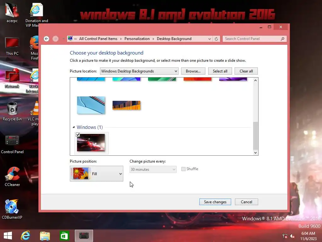Select Control Panel desktop icon

12,144
